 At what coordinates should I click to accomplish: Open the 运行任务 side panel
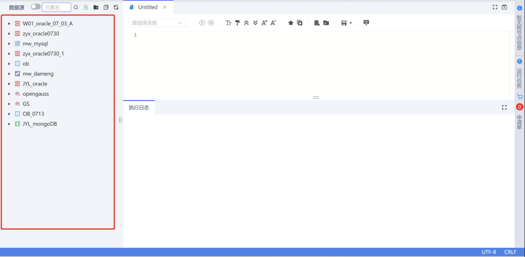click(520, 78)
